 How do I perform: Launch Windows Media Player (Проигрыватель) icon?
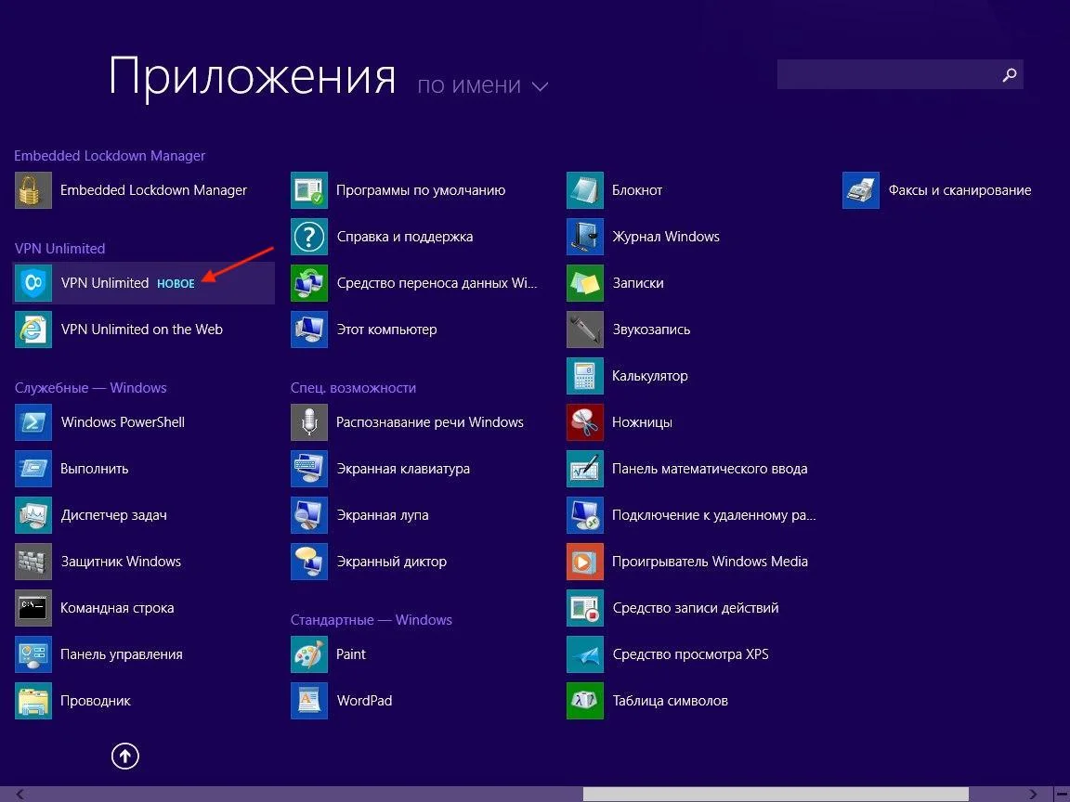pyautogui.click(x=585, y=562)
